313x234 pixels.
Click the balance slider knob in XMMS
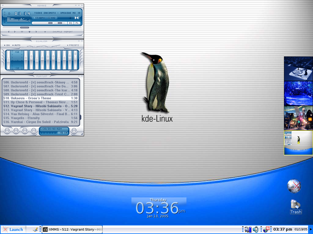pos(60,23)
